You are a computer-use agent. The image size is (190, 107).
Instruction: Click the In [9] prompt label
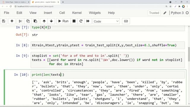pyautogui.click(x=23, y=56)
